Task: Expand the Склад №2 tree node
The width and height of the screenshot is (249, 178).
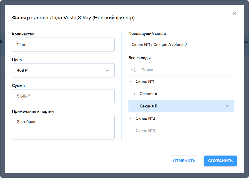Action: pos(130,118)
